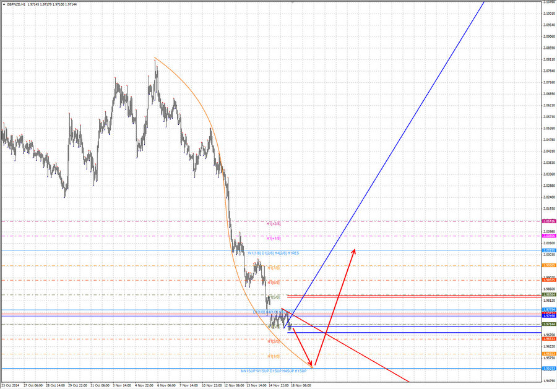
Task: Click the dark blue 1.97498 price tag
Action: [549, 315]
